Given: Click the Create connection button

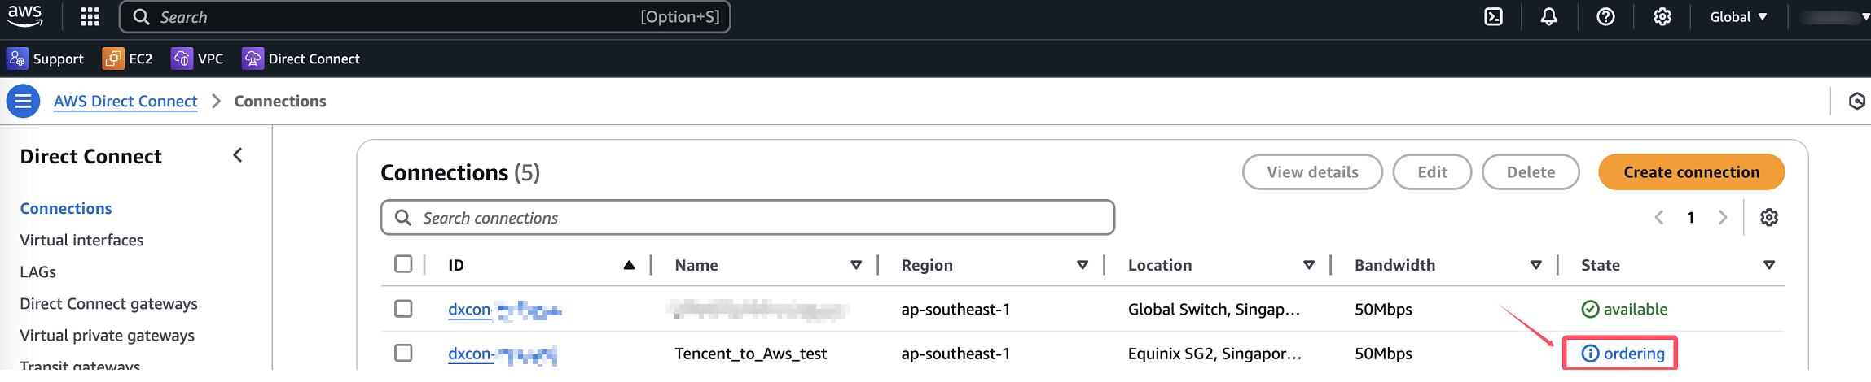Looking at the screenshot, I should coord(1691,172).
